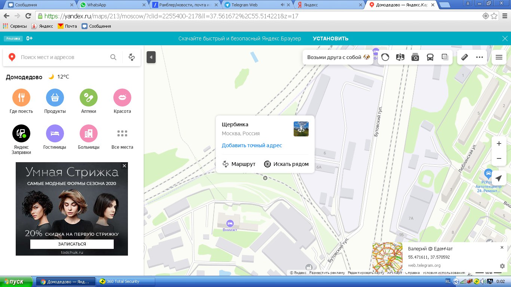The image size is (511, 287).
Task: Switch to Рамблер browser tab
Action: pos(183,5)
